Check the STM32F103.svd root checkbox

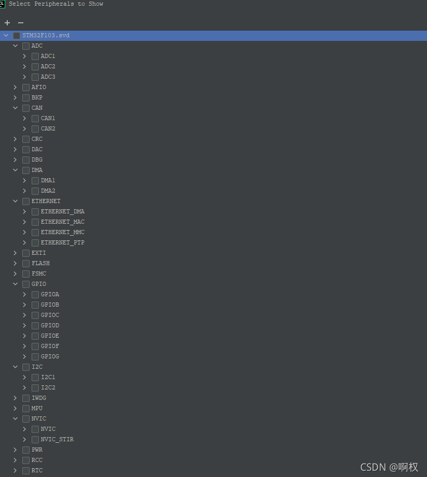pyautogui.click(x=17, y=36)
